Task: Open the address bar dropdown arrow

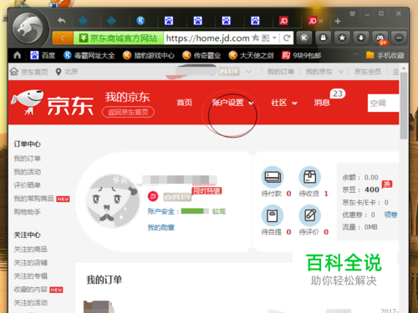Action: point(274,38)
